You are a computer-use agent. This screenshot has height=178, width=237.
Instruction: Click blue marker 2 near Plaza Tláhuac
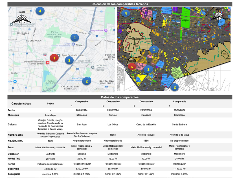87,81
